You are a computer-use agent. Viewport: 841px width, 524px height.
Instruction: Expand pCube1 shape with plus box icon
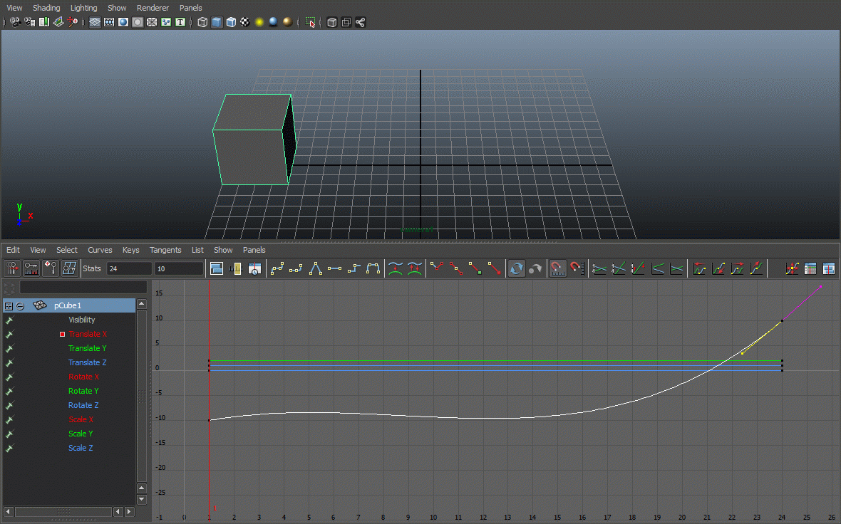(9, 305)
